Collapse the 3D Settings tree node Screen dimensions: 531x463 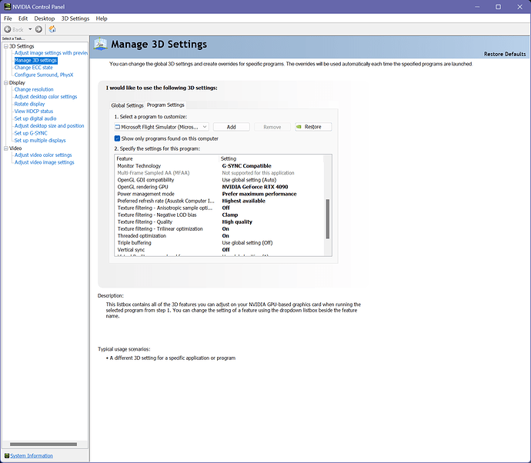[x=5, y=46]
